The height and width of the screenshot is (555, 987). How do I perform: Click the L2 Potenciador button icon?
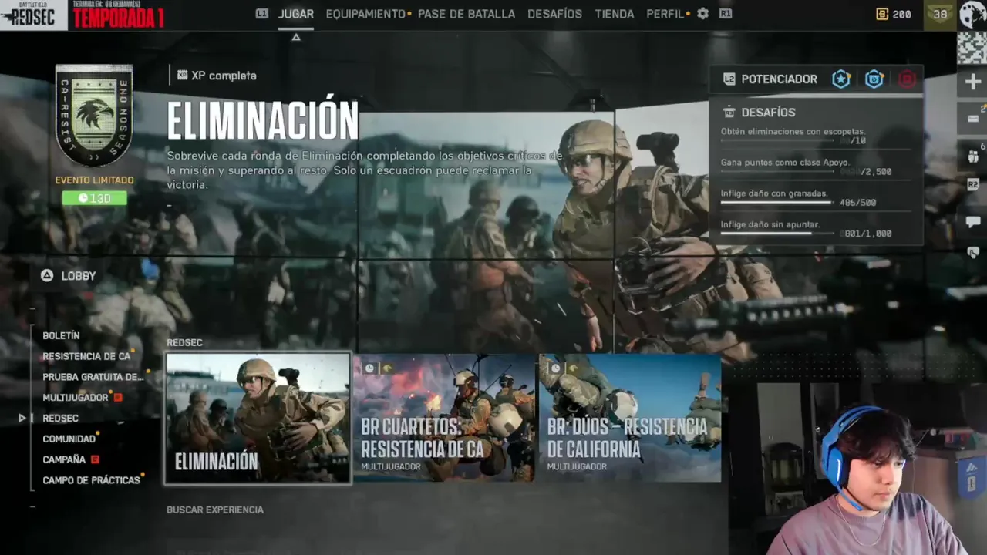729,79
